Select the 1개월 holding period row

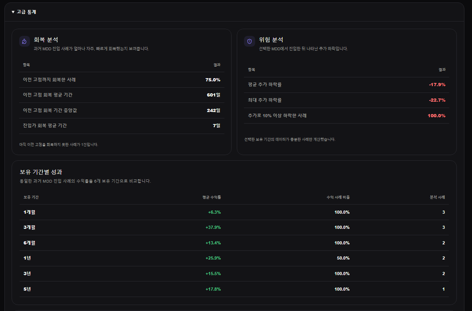click(x=234, y=212)
